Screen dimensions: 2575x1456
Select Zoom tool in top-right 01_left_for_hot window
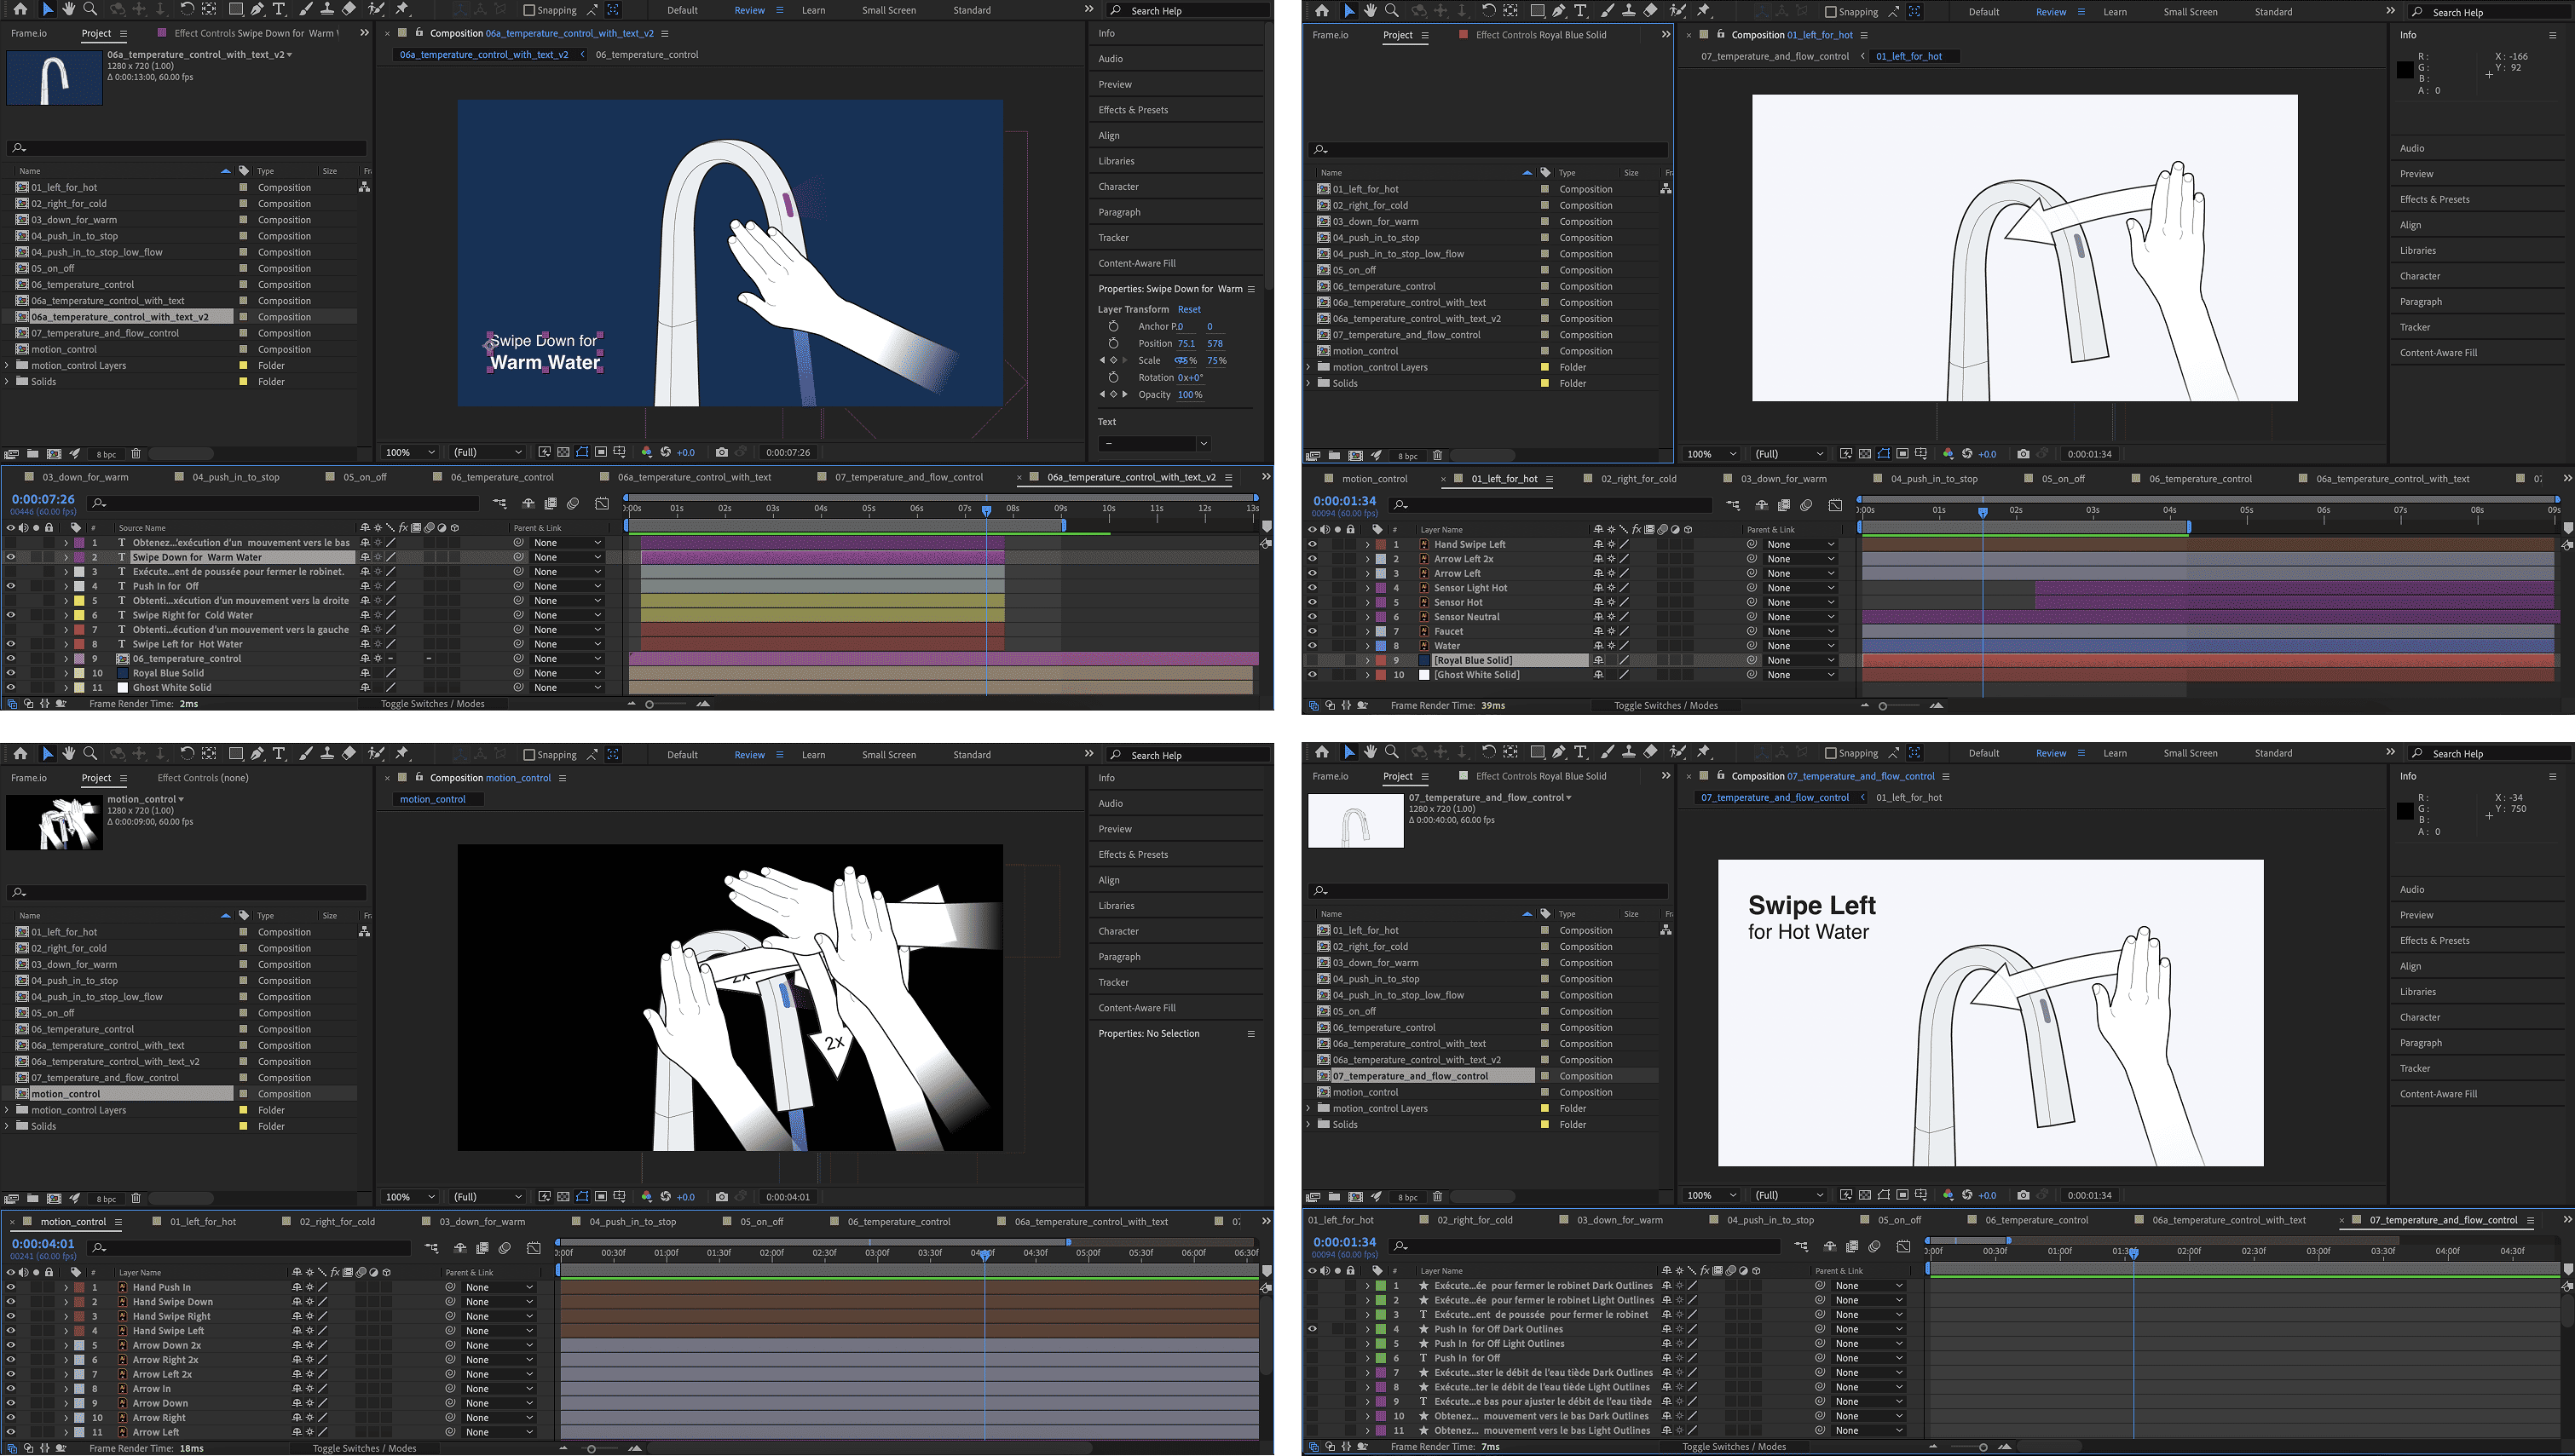point(1392,11)
